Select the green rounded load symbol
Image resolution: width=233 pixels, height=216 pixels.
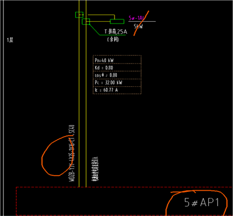(x=117, y=22)
